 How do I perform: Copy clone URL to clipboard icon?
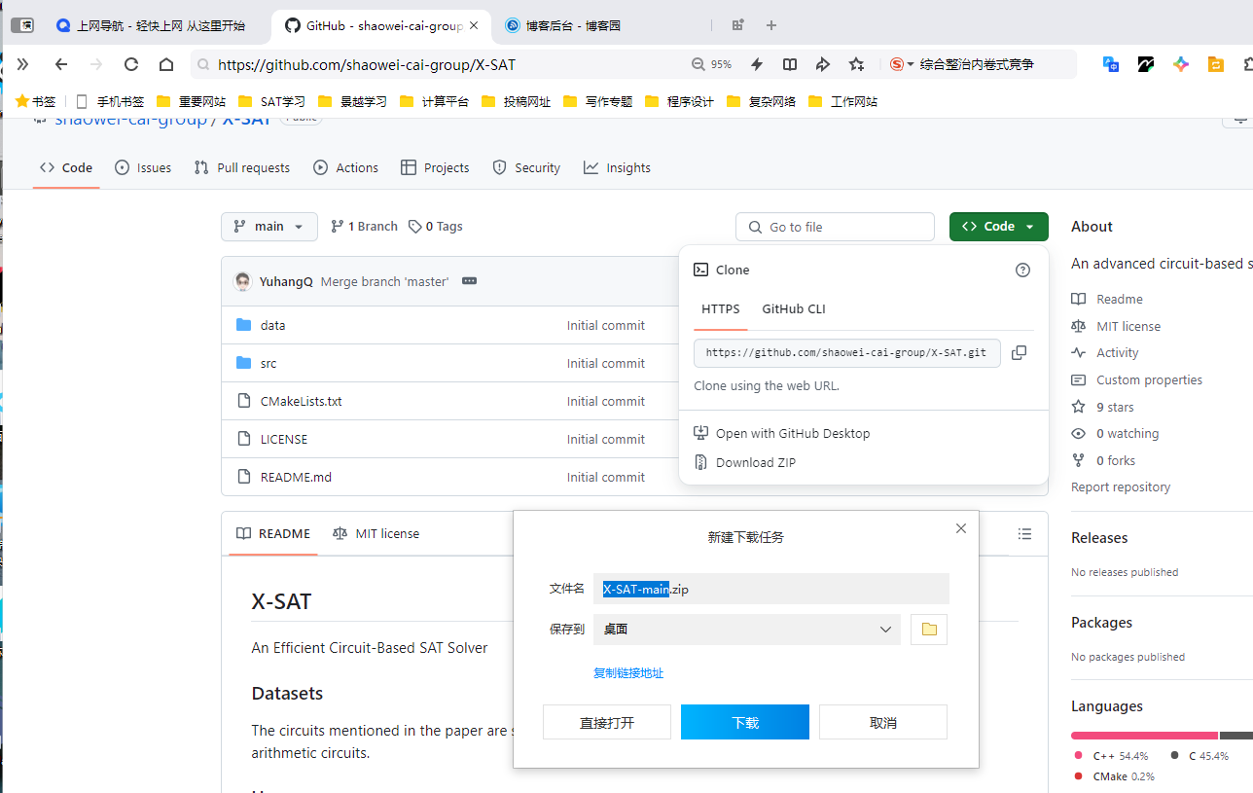pos(1019,352)
